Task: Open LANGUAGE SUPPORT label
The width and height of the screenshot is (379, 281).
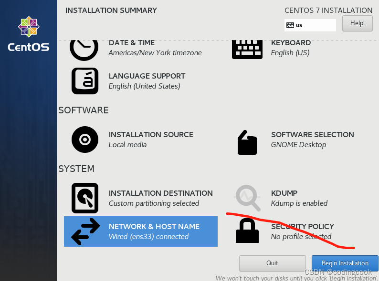Action: 147,76
